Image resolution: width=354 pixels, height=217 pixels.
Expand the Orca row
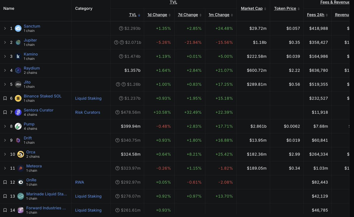[5, 154]
